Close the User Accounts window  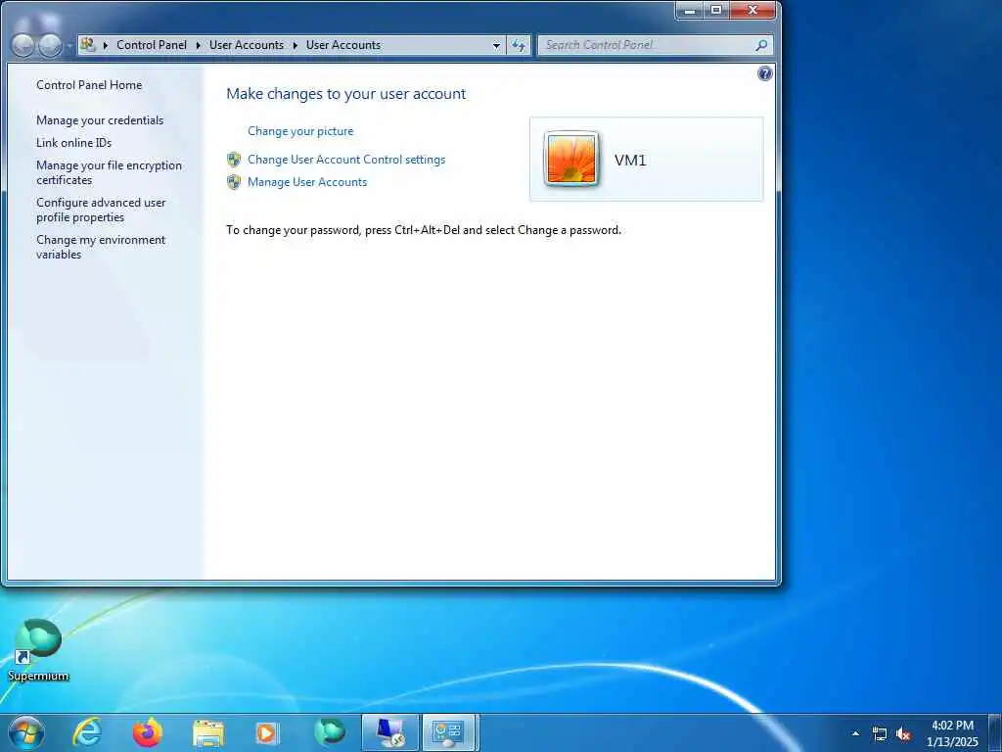752,10
